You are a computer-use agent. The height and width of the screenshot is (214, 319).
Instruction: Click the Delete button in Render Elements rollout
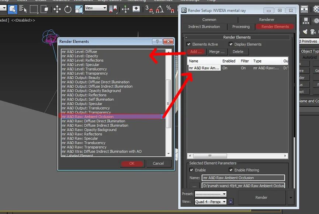(238, 52)
